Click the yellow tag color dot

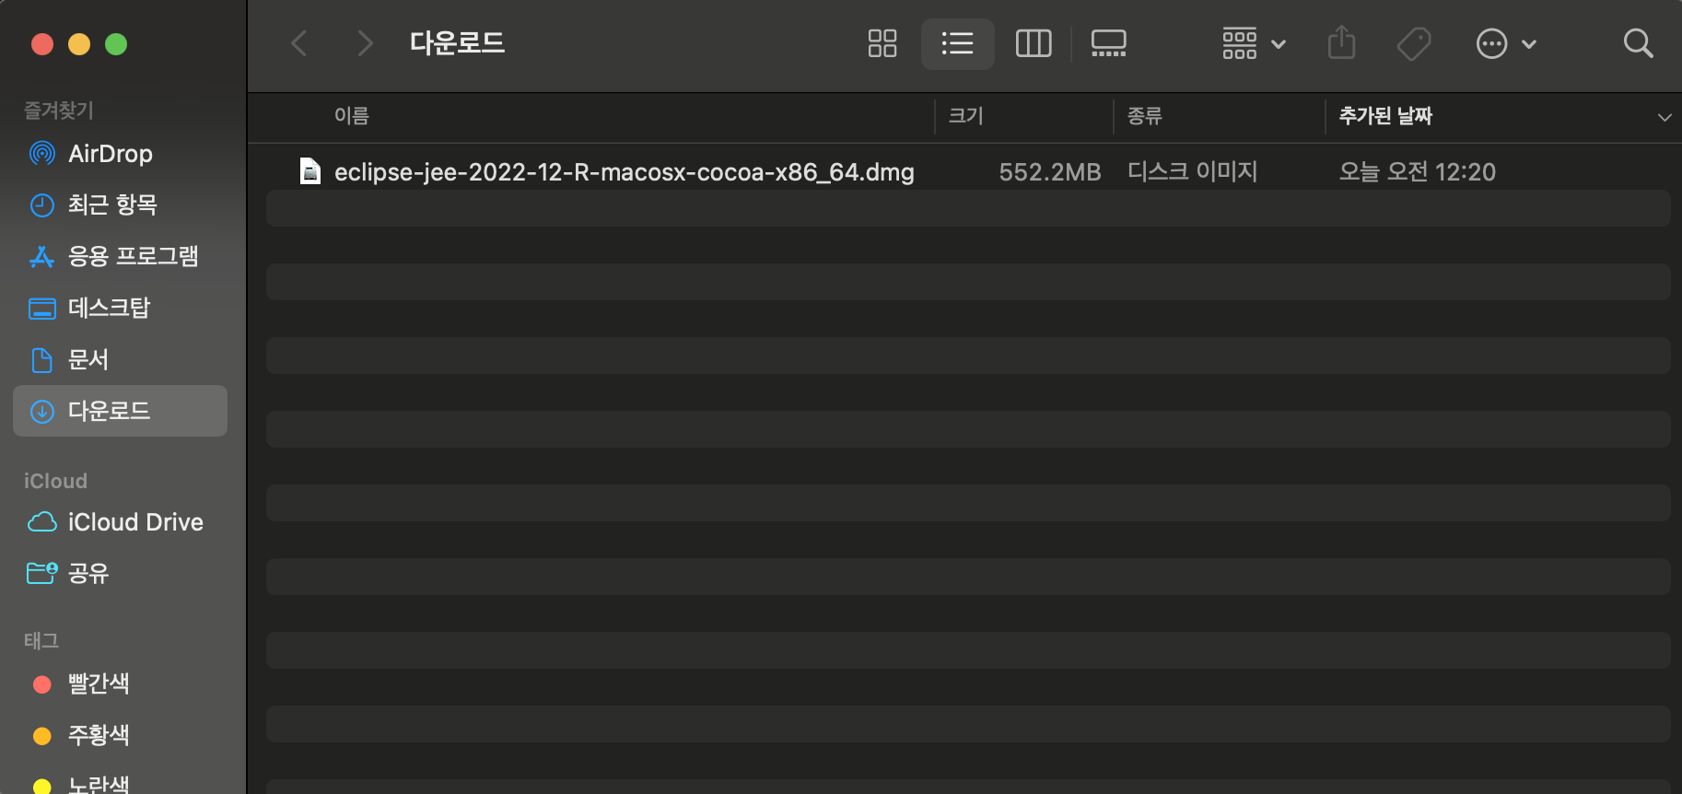[x=41, y=787]
